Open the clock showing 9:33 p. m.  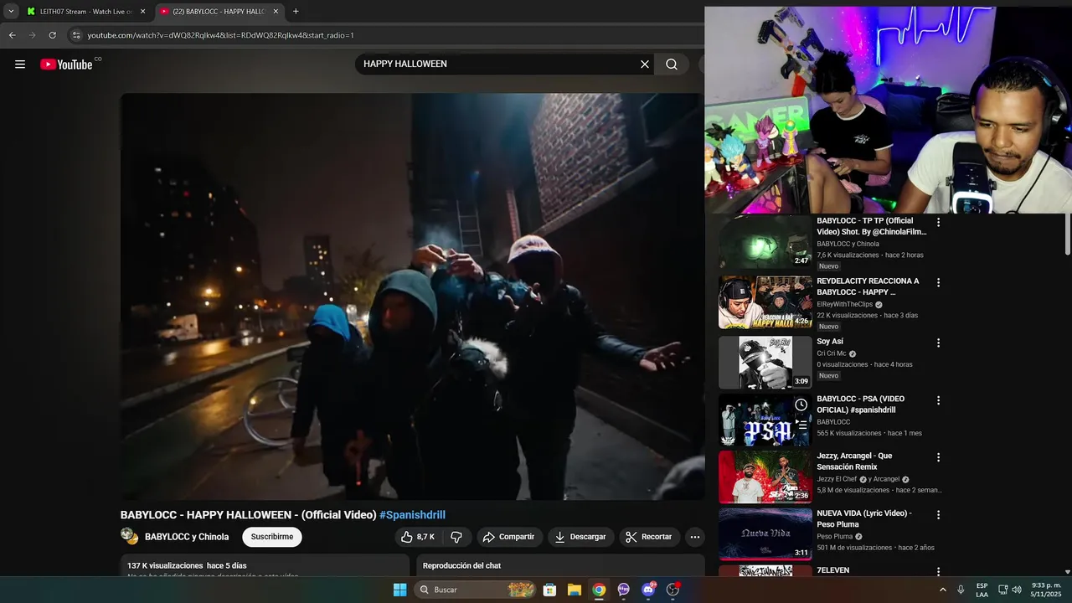pyautogui.click(x=1046, y=590)
